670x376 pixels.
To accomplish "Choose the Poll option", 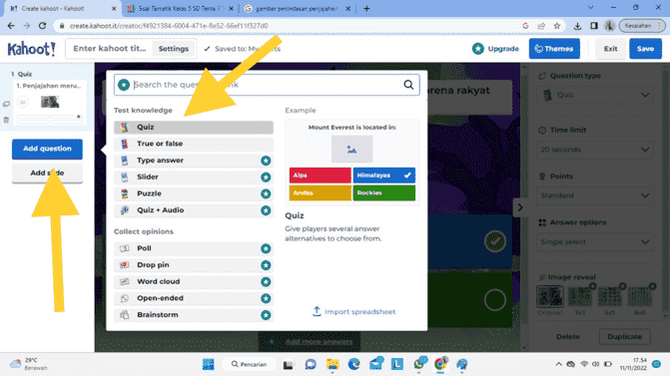I will point(193,248).
